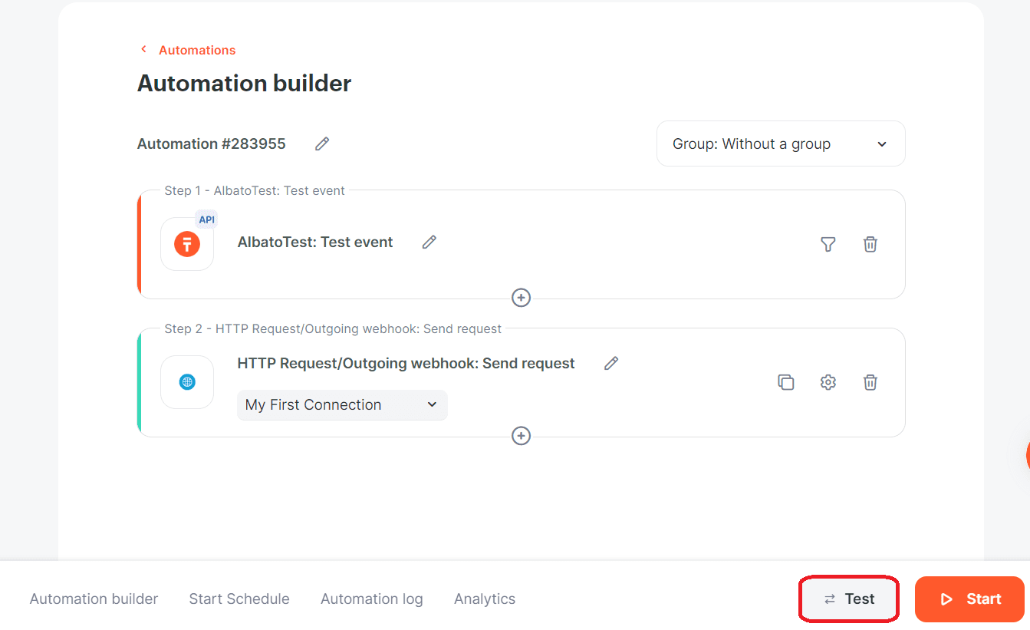Click the AlbatoTest app logo
Image resolution: width=1030 pixels, height=630 pixels.
[x=186, y=244]
